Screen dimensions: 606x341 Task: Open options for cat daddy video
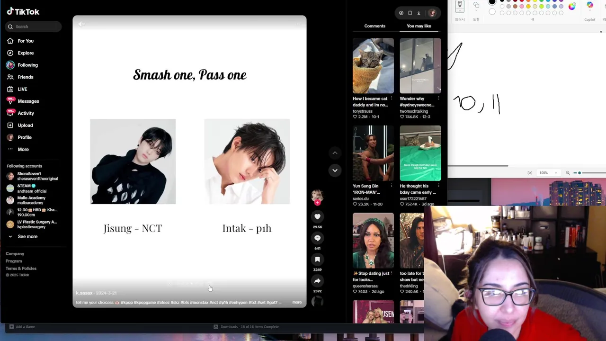point(392,99)
